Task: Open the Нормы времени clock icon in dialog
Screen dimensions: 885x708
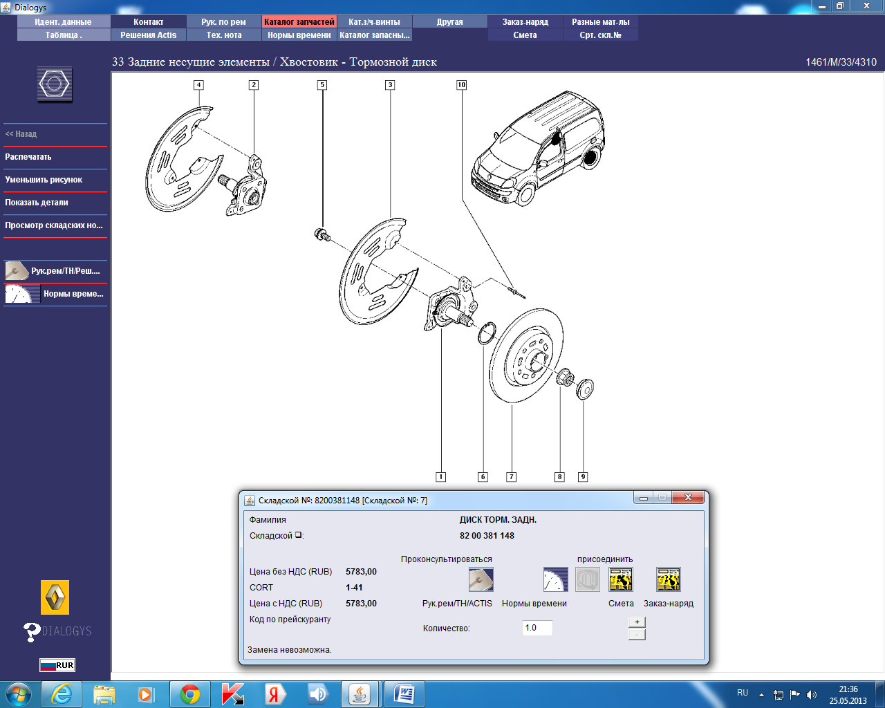Action: pyautogui.click(x=556, y=579)
